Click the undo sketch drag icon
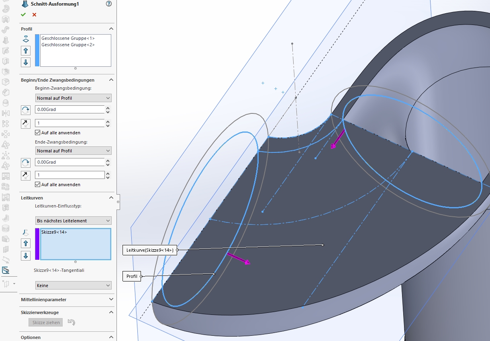The width and height of the screenshot is (490, 341). [x=71, y=322]
